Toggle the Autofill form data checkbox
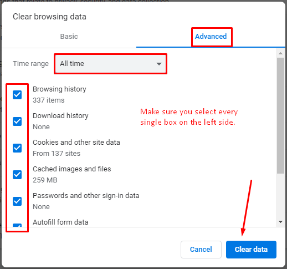The height and width of the screenshot is (269, 287). point(17,225)
